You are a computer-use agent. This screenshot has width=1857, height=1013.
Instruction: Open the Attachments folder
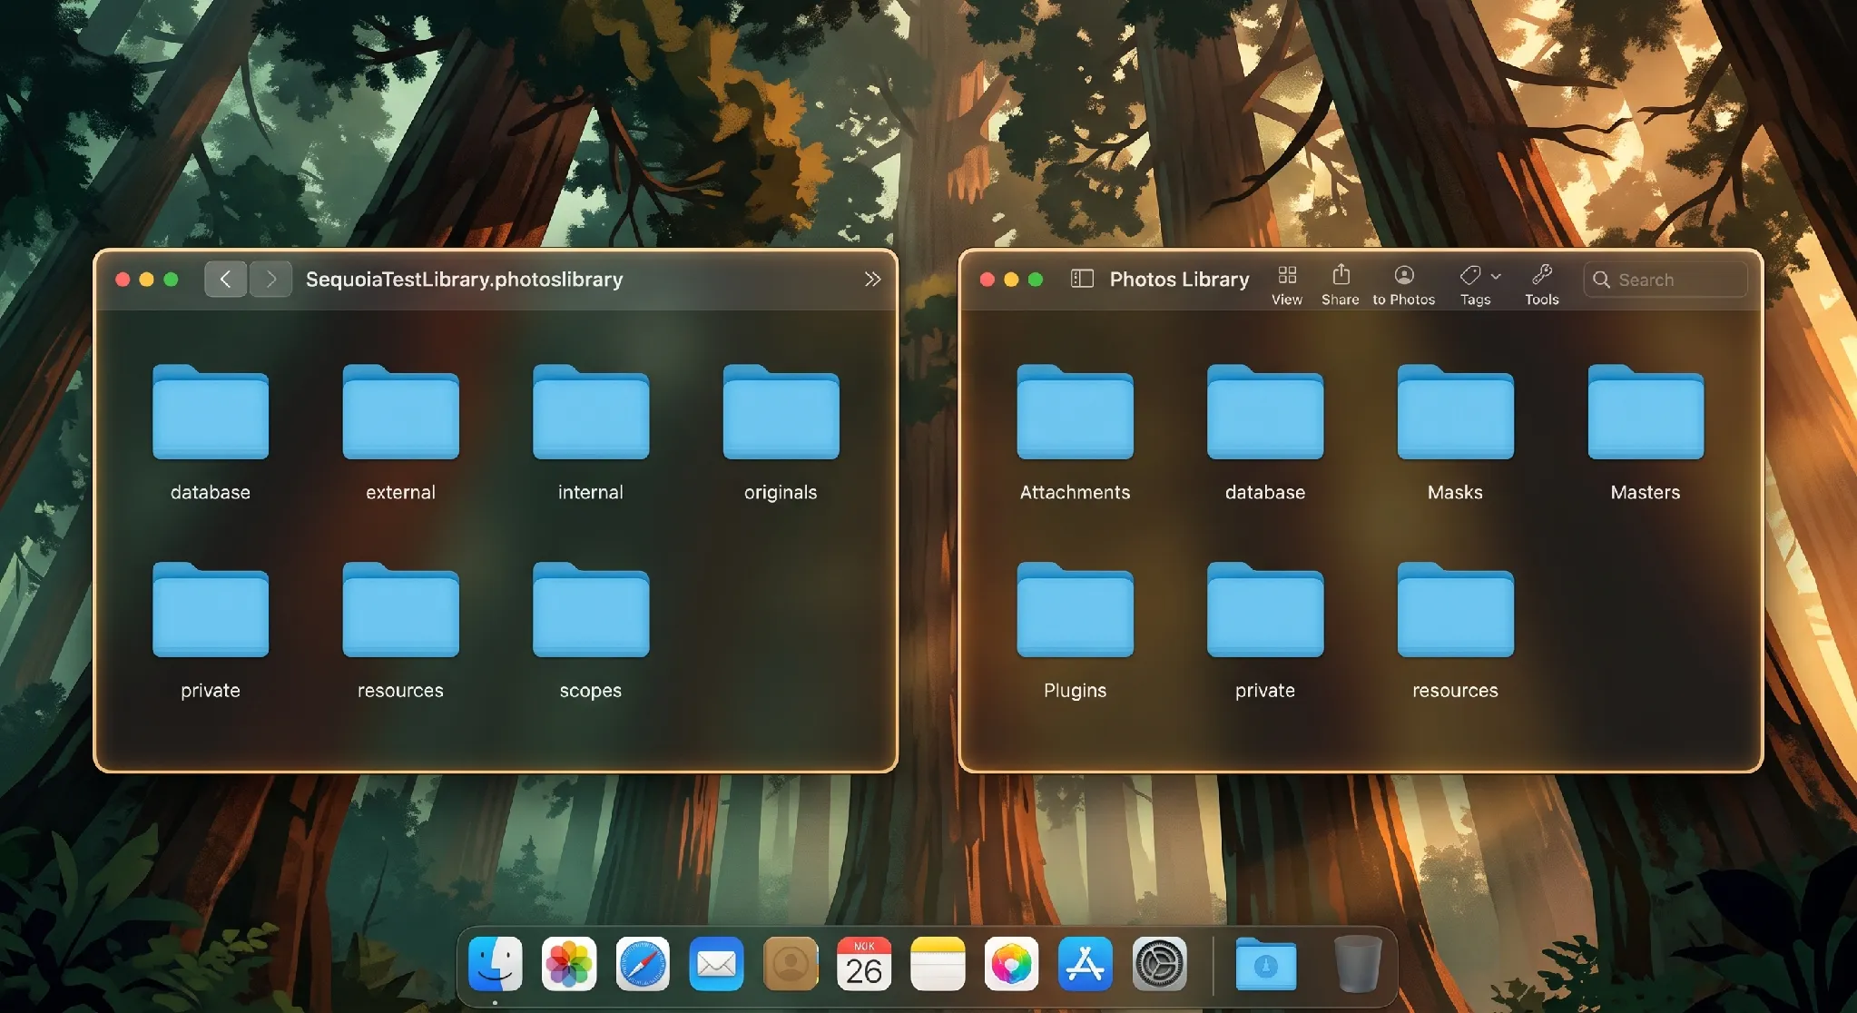[1075, 412]
